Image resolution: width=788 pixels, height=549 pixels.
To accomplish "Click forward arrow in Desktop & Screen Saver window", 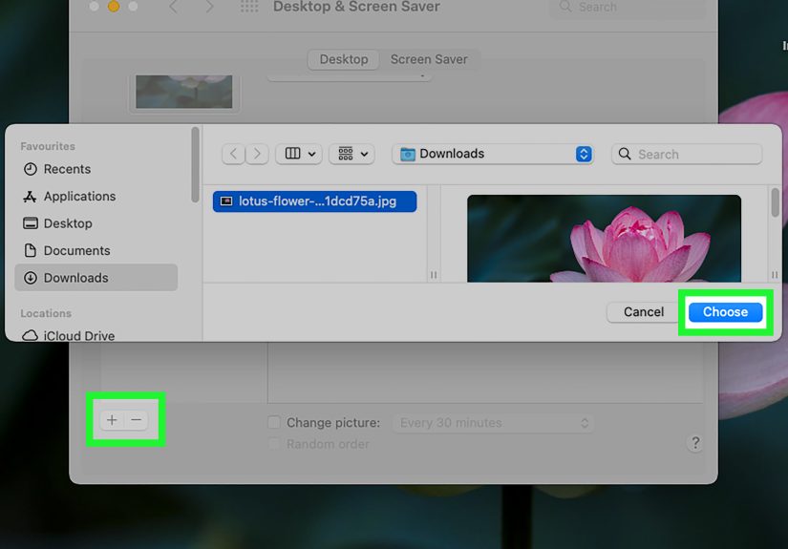I will tap(209, 7).
